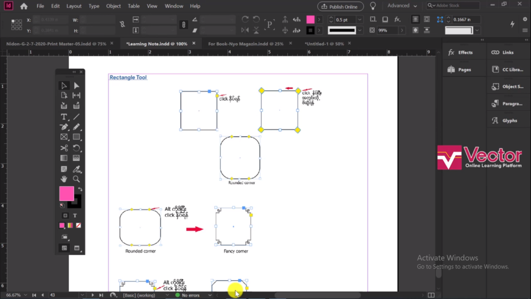Apply gradient from the Tools panel
The width and height of the screenshot is (531, 299).
pos(70,225)
